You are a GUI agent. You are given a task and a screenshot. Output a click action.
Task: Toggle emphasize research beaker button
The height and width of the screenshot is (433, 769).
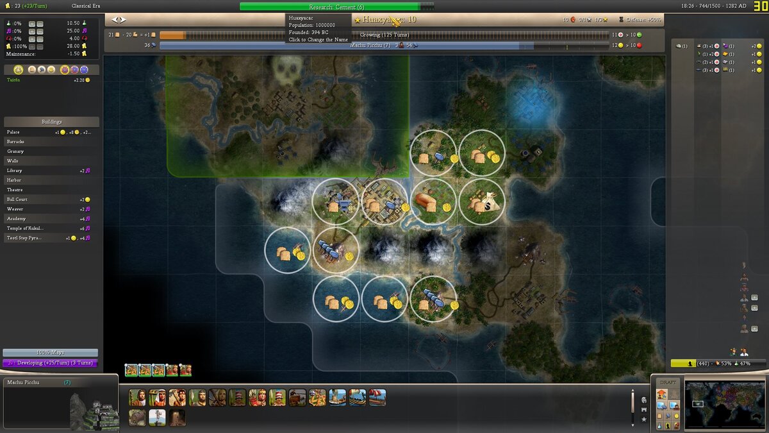click(x=659, y=425)
